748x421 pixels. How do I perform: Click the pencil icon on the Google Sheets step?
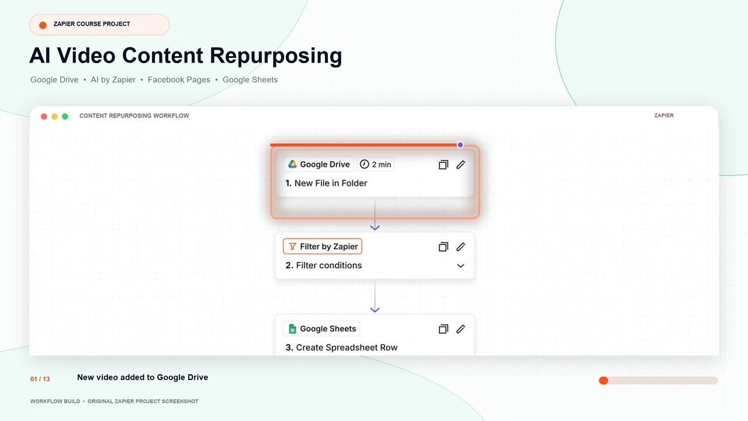click(x=460, y=329)
